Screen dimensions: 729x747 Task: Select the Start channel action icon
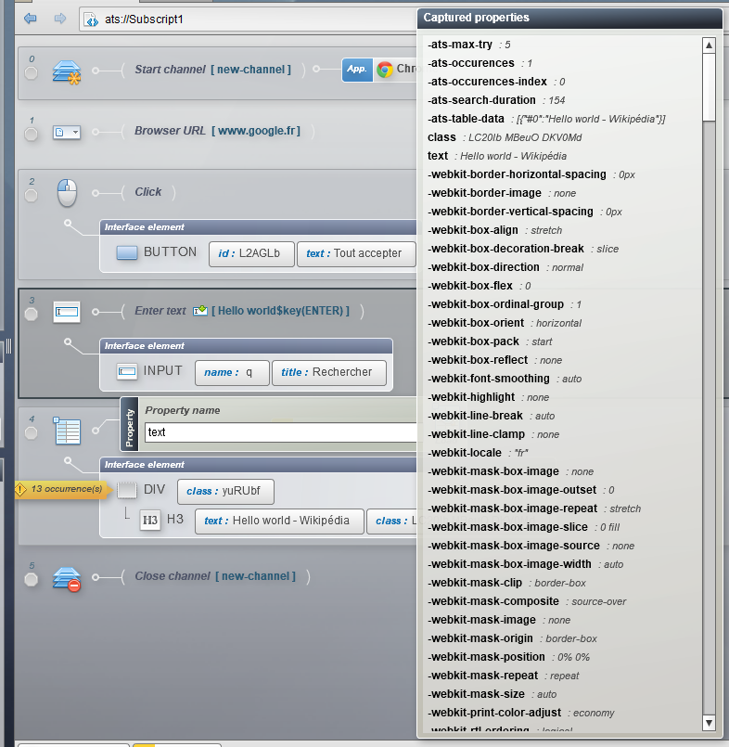pyautogui.click(x=67, y=72)
